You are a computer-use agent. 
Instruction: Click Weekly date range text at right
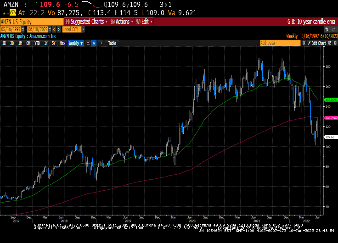point(312,36)
